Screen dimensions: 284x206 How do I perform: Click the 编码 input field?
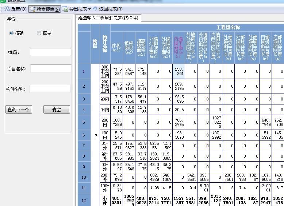click(x=50, y=52)
